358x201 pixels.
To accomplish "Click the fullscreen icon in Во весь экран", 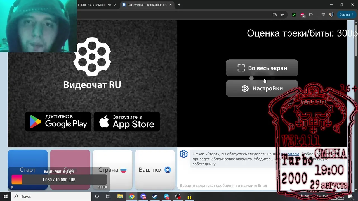I will [x=241, y=68].
